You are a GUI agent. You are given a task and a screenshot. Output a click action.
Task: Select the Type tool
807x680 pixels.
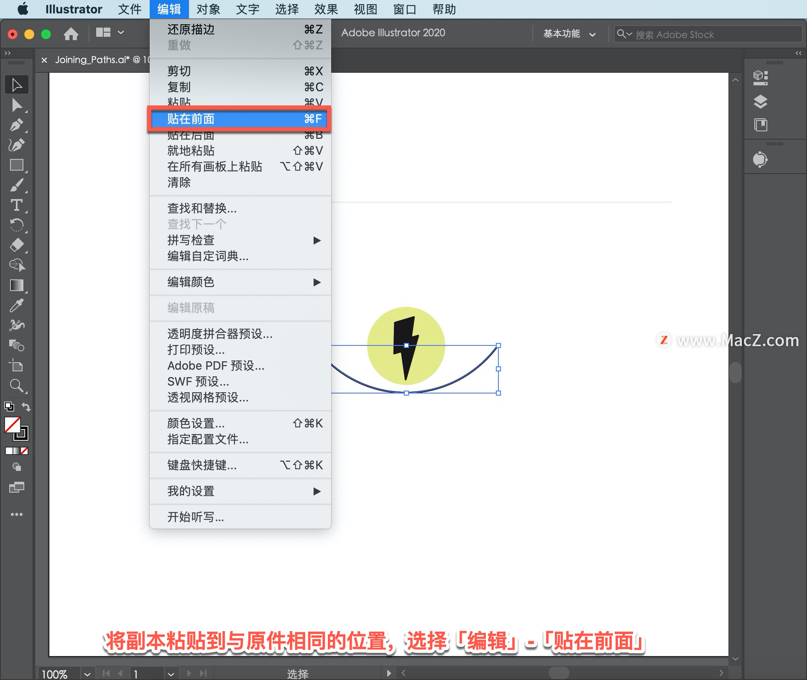tap(16, 206)
